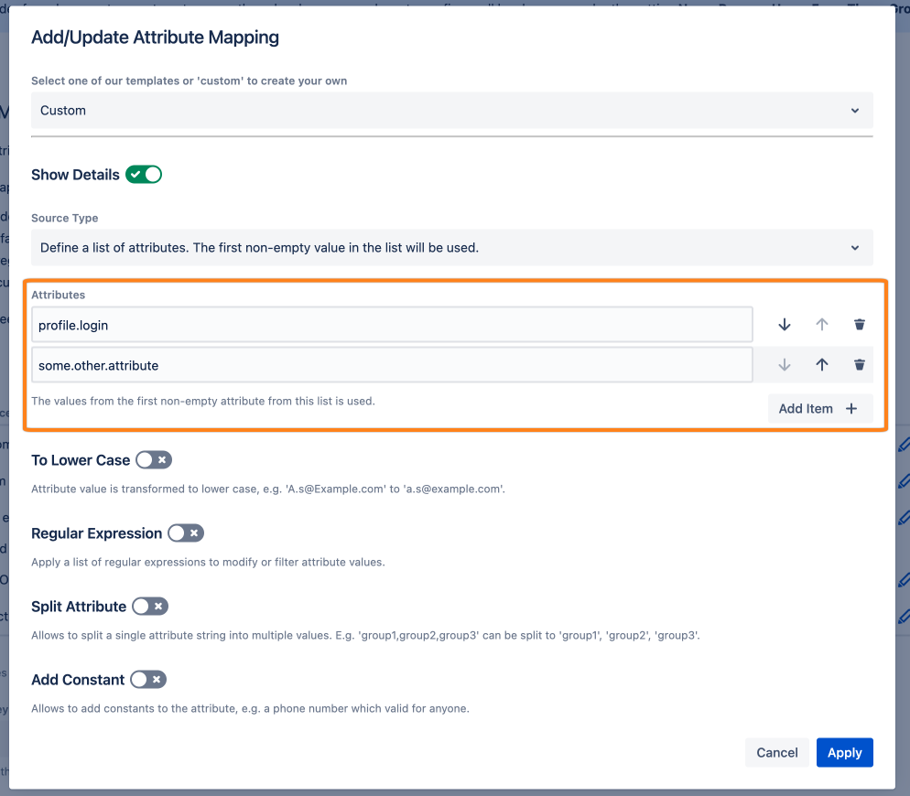Cancel the attribute mapping dialog
The width and height of the screenshot is (910, 796).
(776, 753)
